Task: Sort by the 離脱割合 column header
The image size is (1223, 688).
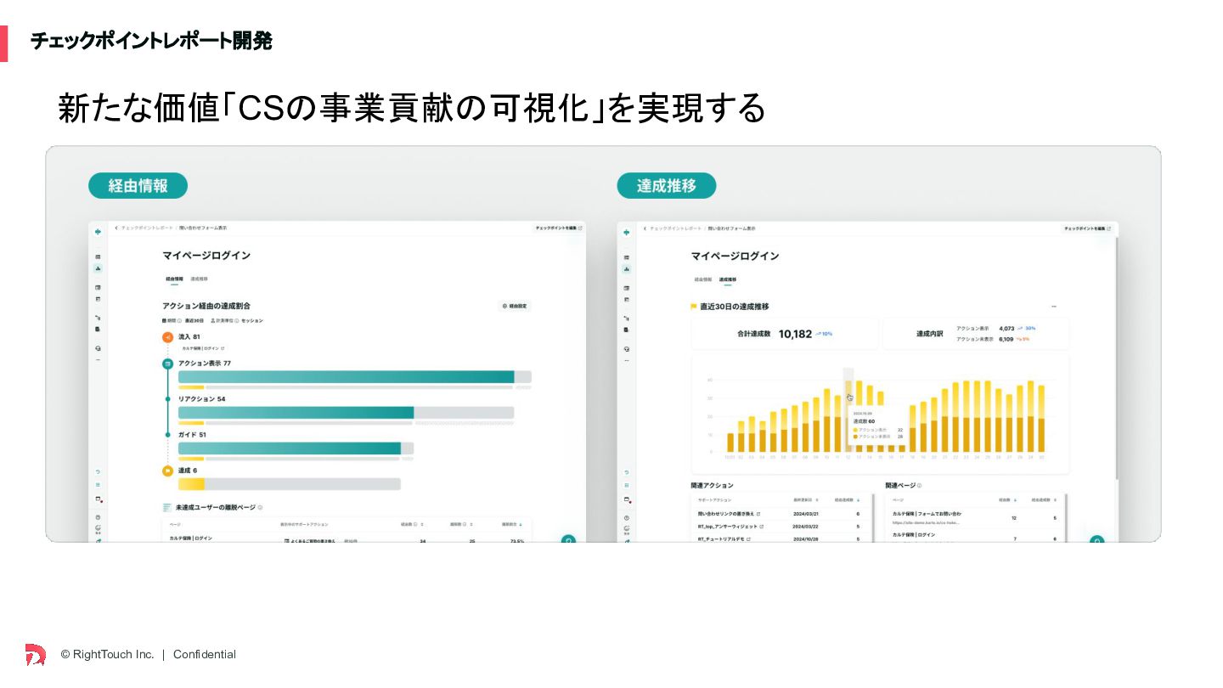Action: tap(512, 524)
